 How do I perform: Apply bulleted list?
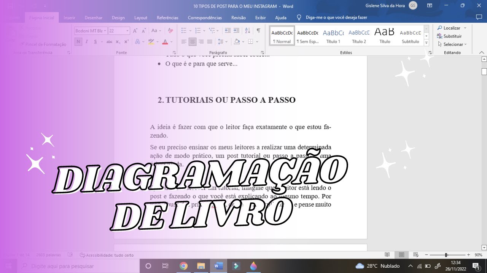184,31
